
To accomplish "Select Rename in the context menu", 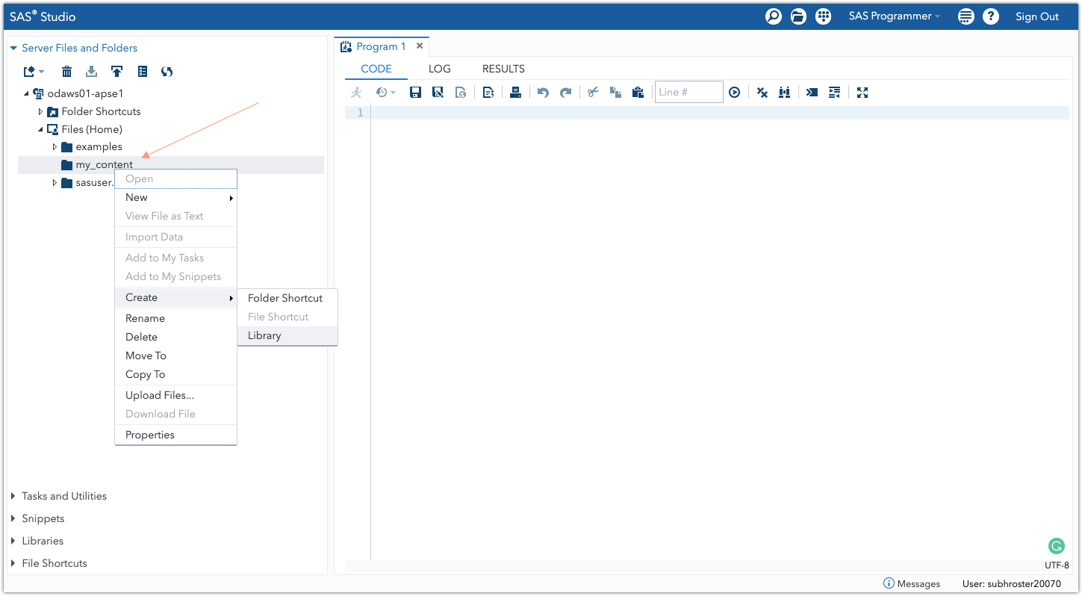I will 175,318.
